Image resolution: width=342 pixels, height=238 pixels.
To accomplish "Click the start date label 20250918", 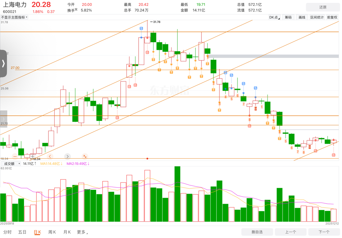I will pos(7,223).
